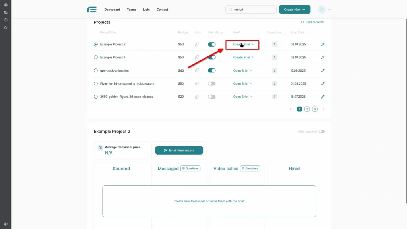
Task: Click the copy link icon for gps-track-animation
Action: (x=197, y=70)
